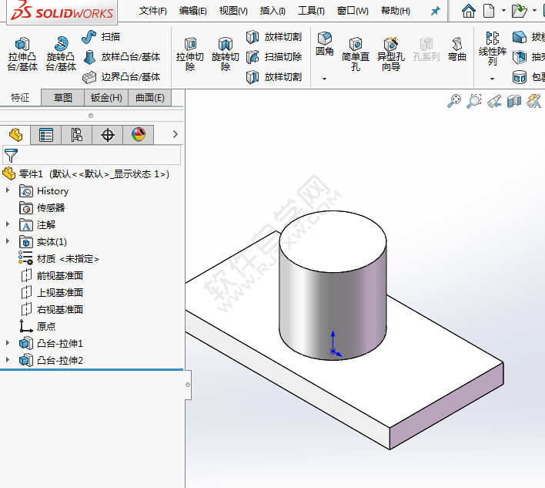Open the dropdown arrow under Fillet (圆角)

point(324,79)
